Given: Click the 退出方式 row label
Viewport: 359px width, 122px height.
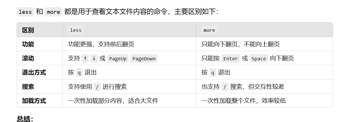Looking at the screenshot, I should coord(34,72).
